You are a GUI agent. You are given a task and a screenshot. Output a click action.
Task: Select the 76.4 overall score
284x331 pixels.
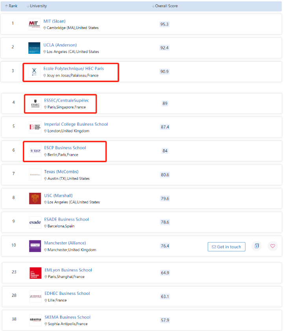(x=165, y=246)
